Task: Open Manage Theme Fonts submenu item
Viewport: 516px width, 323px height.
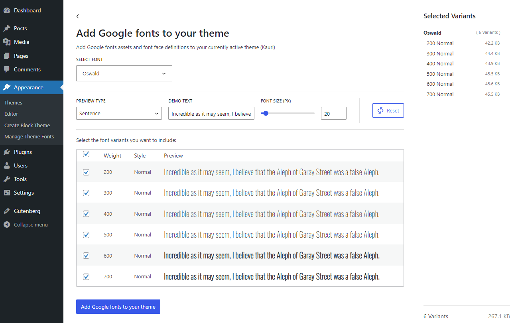Action: point(29,136)
